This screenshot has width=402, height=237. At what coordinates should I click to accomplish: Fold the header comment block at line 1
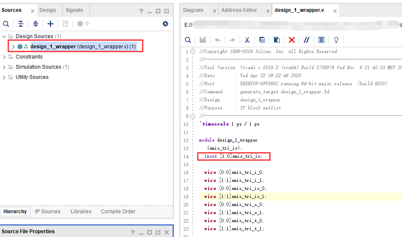click(x=193, y=51)
